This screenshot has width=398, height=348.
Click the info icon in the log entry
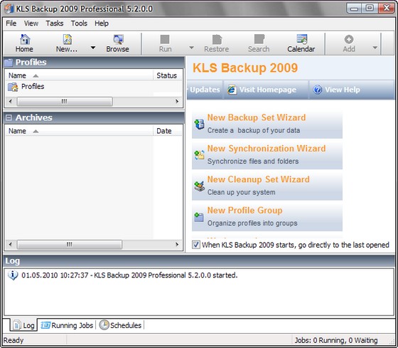(x=13, y=275)
